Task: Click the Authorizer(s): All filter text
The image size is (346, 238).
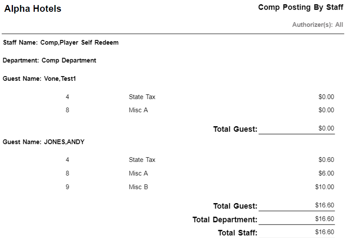Action: pyautogui.click(x=317, y=24)
